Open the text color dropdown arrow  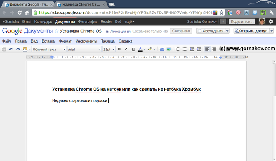(144, 49)
